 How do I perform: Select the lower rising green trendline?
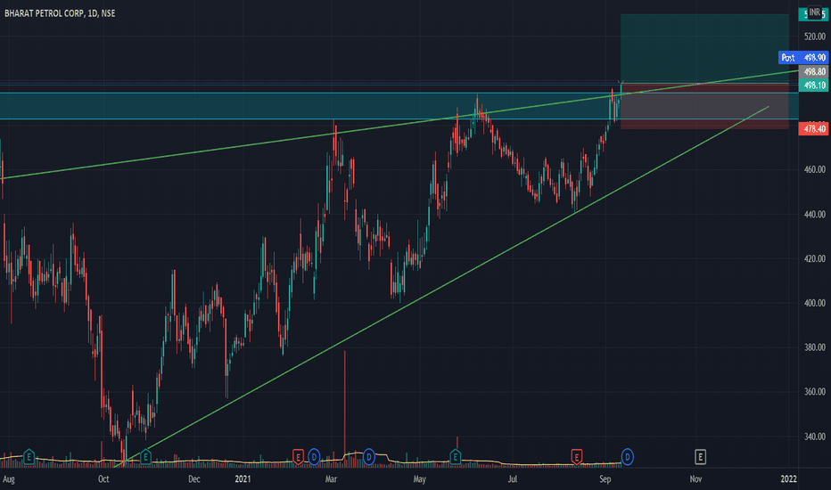440,288
